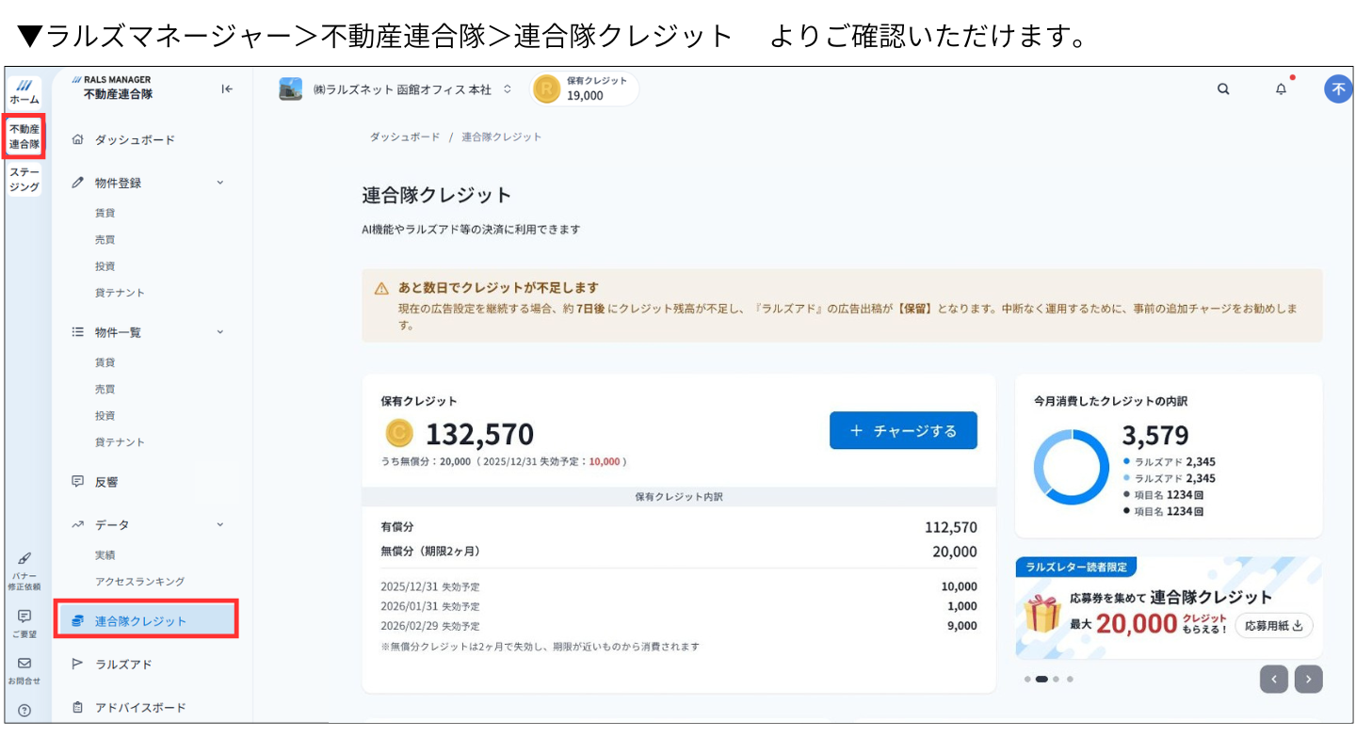Click the 2026/01/31 失効予定 row label
The height and width of the screenshot is (753, 1356).
[430, 606]
